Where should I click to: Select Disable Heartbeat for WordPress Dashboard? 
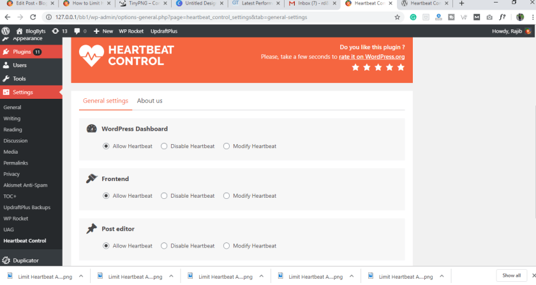[164, 146]
